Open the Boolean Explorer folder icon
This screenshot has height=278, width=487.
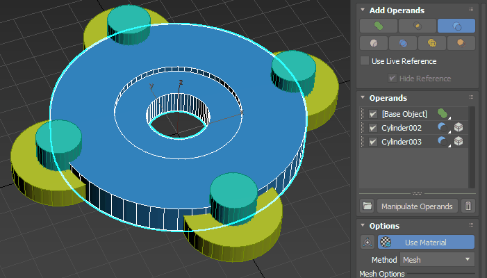tap(368, 206)
